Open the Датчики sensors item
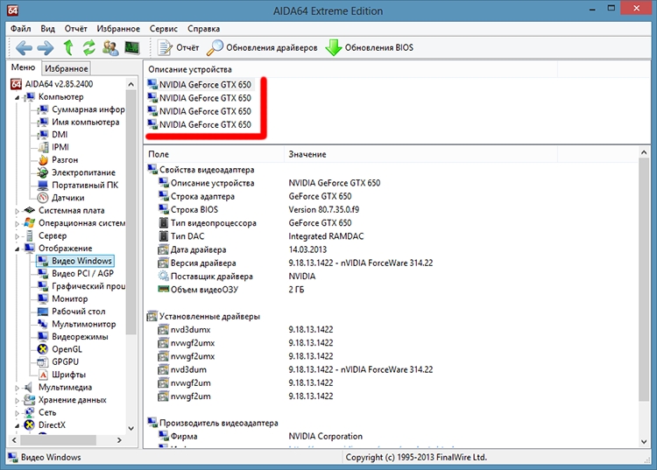 click(61, 198)
